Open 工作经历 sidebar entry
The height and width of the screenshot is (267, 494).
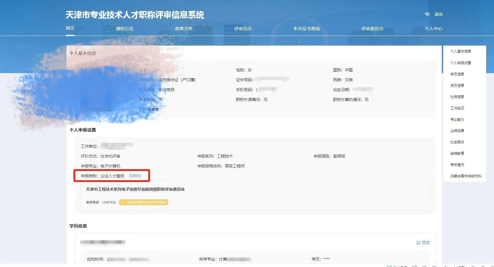[457, 108]
